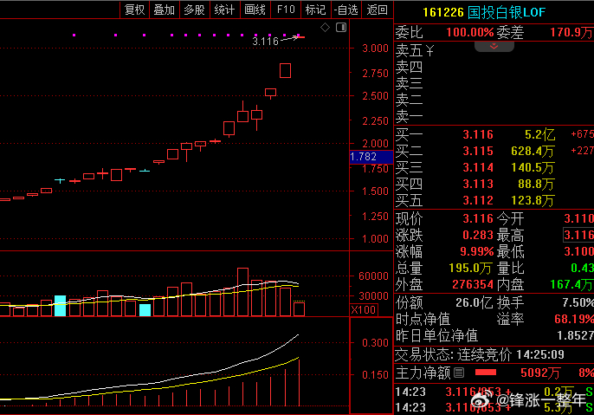Click the 买三 price 3.114
Screen dimensions: 594x415
click(x=478, y=167)
